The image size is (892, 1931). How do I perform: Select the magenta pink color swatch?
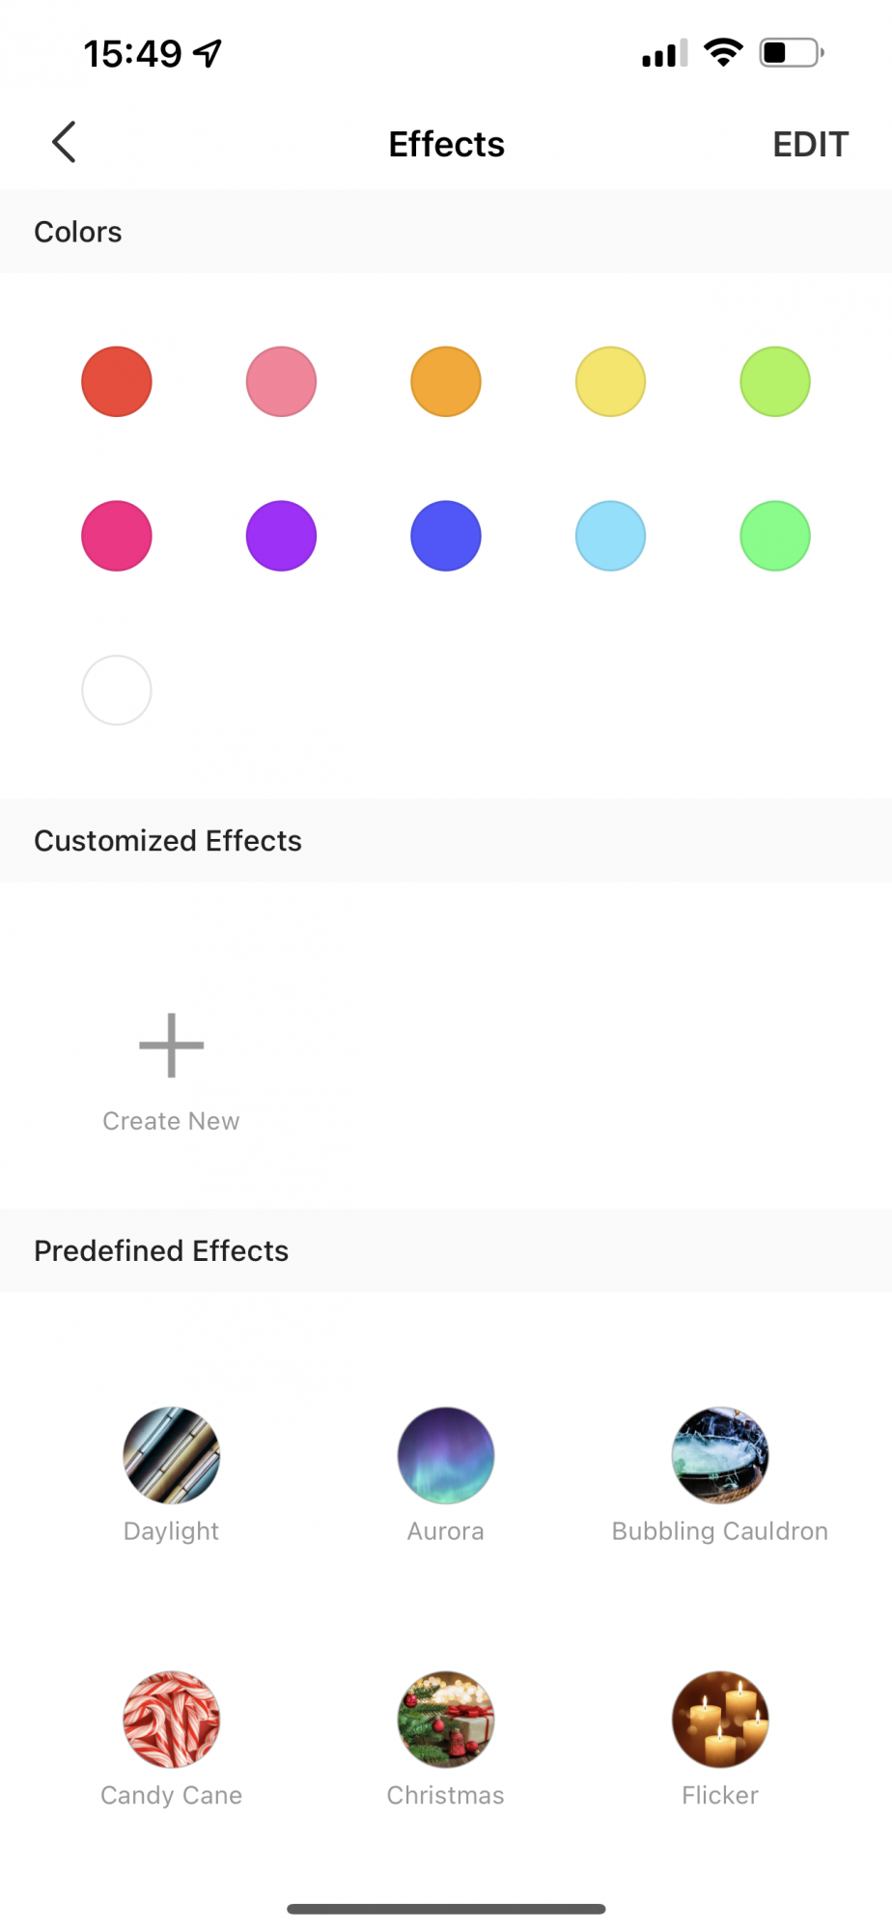117,536
